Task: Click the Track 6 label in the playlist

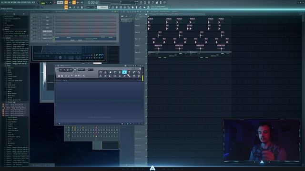Action: pos(137,52)
